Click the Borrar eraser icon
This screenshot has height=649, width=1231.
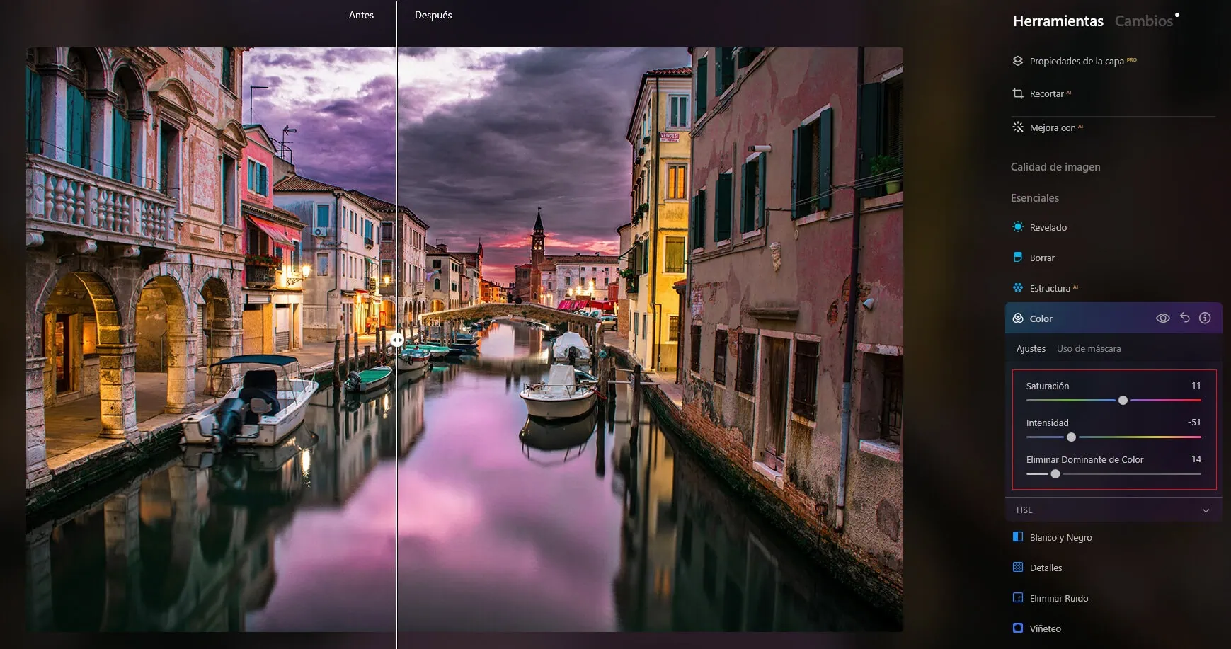1018,258
